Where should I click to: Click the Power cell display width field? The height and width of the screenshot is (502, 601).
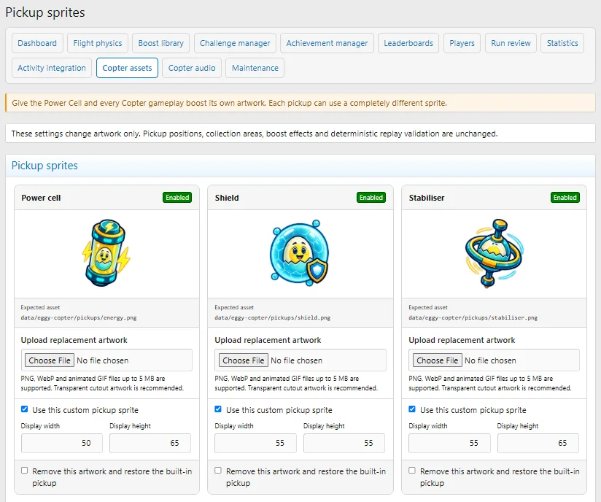click(x=62, y=443)
